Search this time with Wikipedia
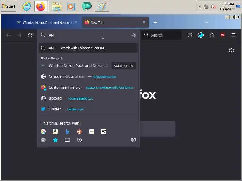The width and height of the screenshot is (242, 181). [103, 132]
